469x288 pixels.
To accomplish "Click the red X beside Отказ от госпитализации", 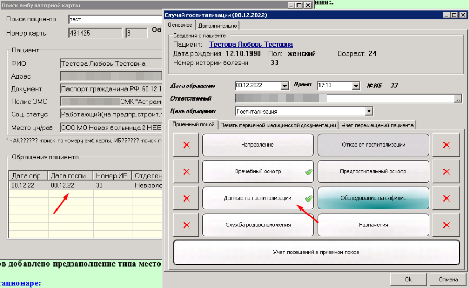I will [447, 145].
